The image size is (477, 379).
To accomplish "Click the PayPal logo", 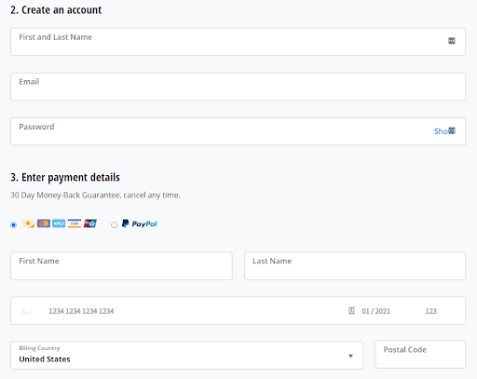I will (140, 223).
